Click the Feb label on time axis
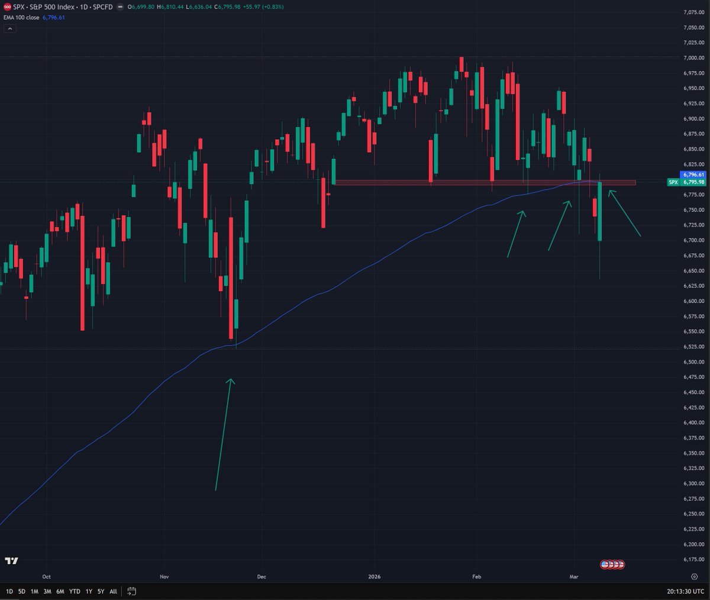710x600 pixels. tap(477, 576)
